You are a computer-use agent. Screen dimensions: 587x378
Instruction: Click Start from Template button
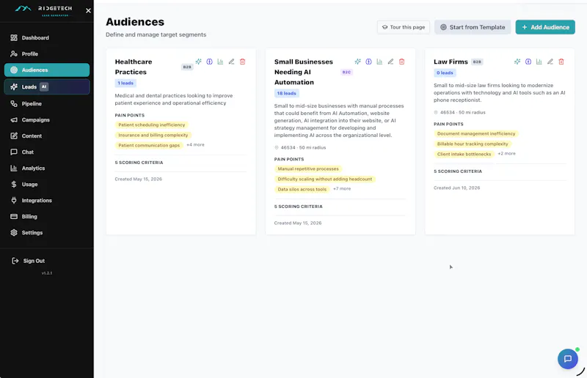[473, 27]
